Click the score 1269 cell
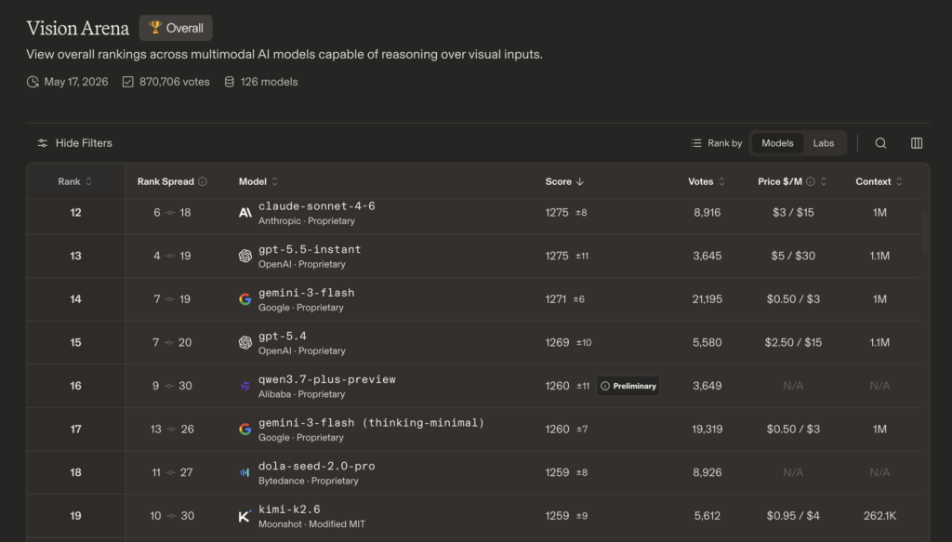This screenshot has width=952, height=542. 557,342
